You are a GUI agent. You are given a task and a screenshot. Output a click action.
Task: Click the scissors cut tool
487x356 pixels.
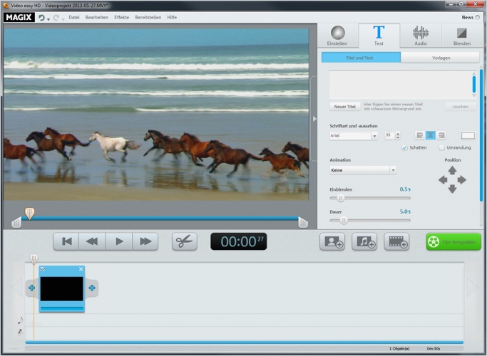pos(185,241)
